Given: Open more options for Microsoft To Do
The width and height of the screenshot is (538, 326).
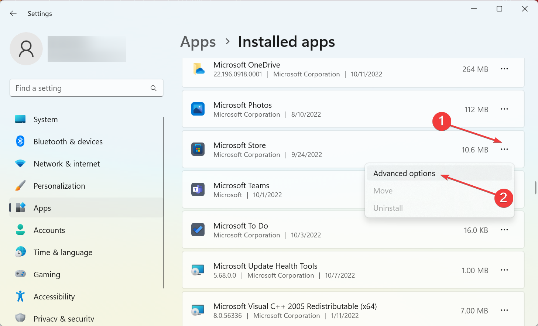Looking at the screenshot, I should (x=504, y=230).
